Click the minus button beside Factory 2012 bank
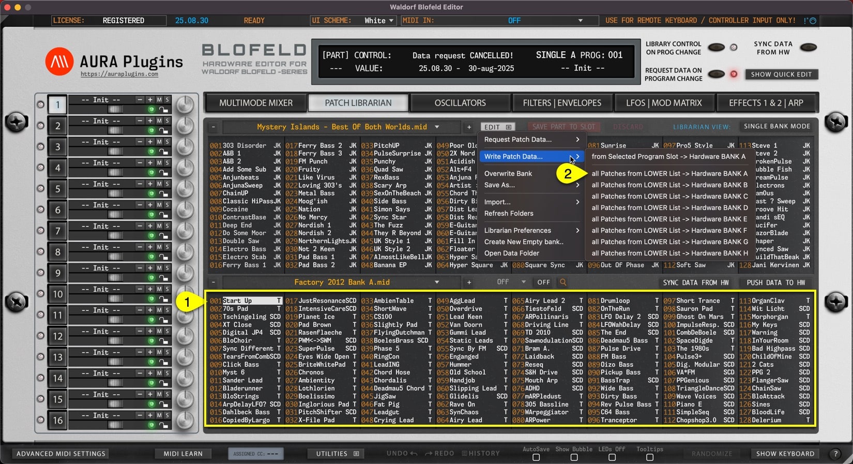Image resolution: width=853 pixels, height=464 pixels. (x=214, y=282)
